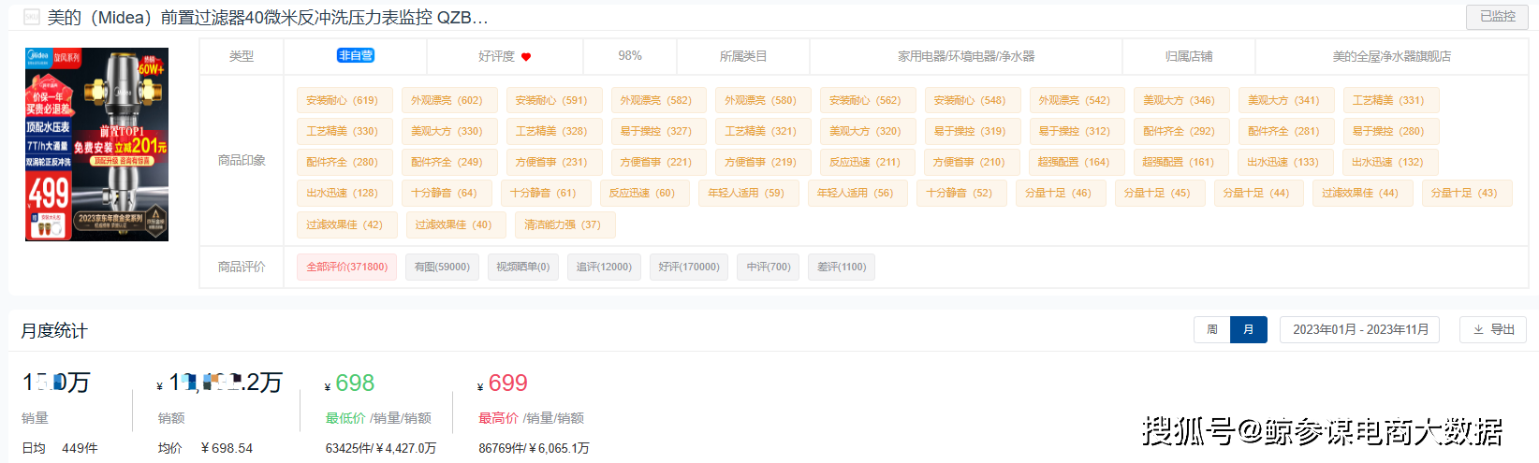Image resolution: width=1539 pixels, height=463 pixels.
Task: Select the highest price value 699
Action: [x=508, y=383]
